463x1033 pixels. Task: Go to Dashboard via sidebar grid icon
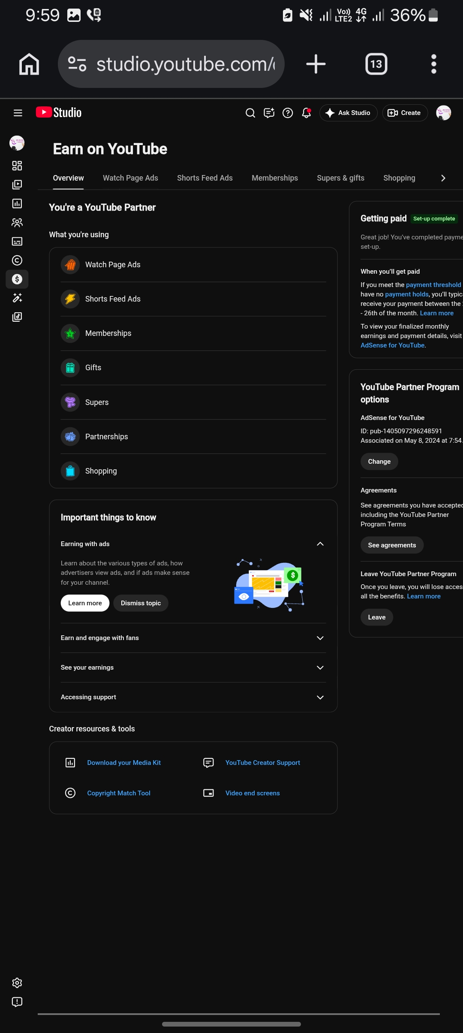coord(17,166)
